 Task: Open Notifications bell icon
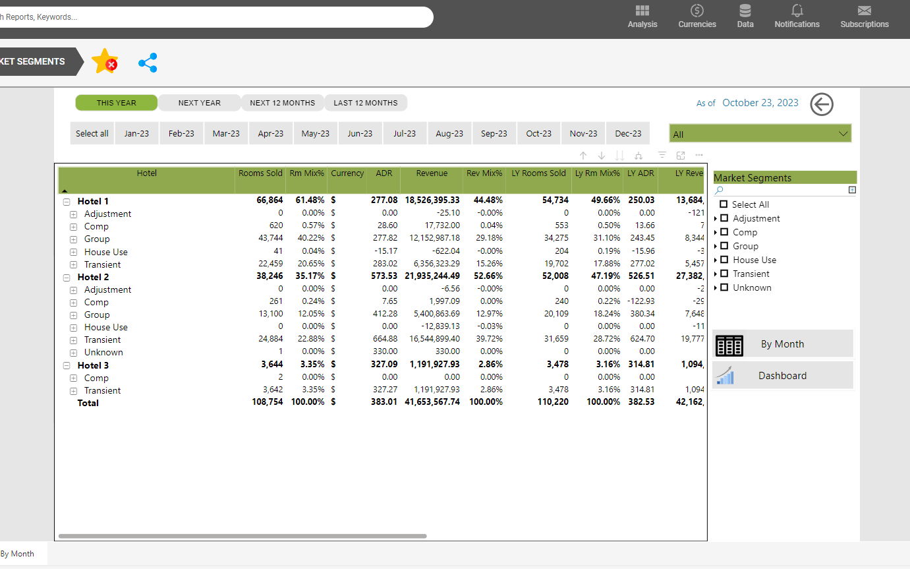tap(797, 11)
